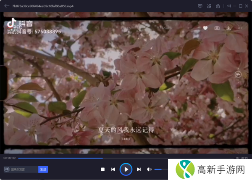The height and width of the screenshot is (180, 252).
Task: Click the blue 发送 send button
Action: tap(43, 169)
